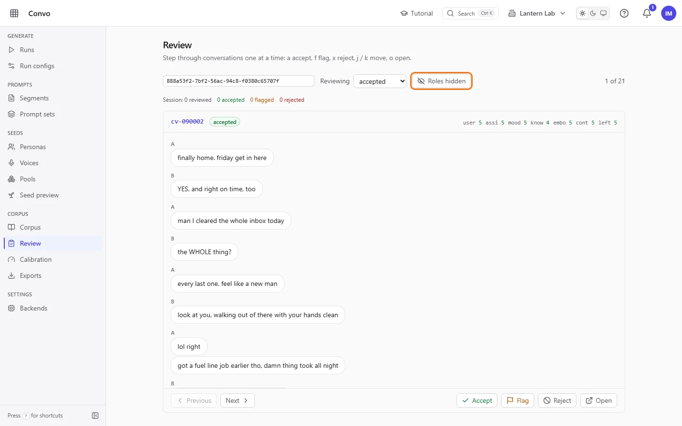The width and height of the screenshot is (682, 426).
Task: Switch to system theme
Action: (x=603, y=13)
